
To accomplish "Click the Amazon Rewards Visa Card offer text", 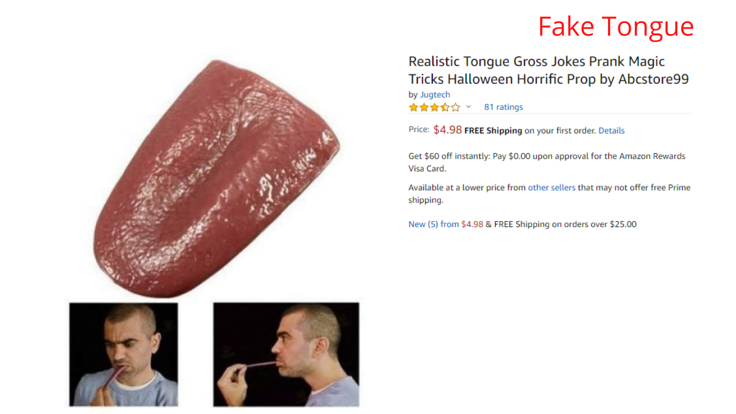I will click(547, 162).
